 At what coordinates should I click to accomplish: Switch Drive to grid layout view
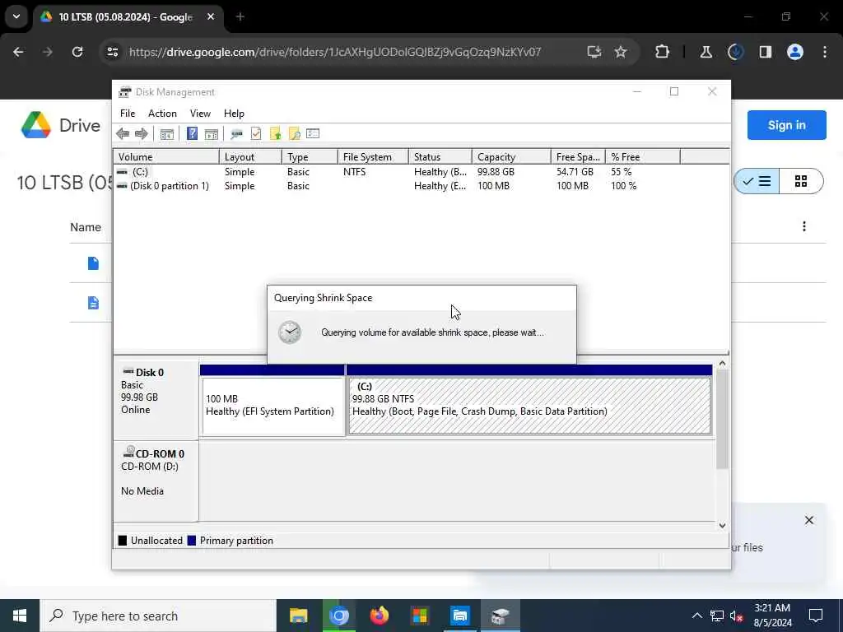[x=801, y=182]
